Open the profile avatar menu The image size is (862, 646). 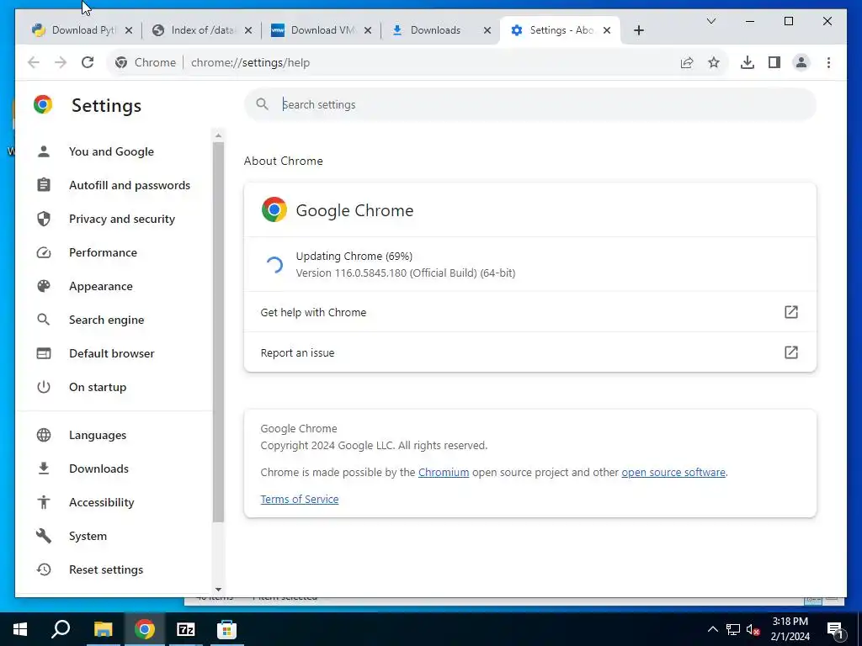801,62
